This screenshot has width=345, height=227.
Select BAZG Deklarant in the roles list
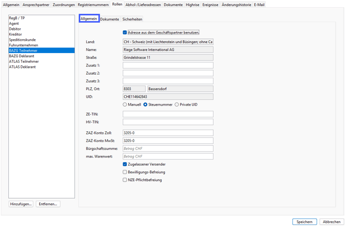pos(22,56)
